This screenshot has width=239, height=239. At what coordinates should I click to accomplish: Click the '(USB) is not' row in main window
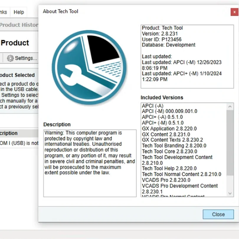(19, 143)
